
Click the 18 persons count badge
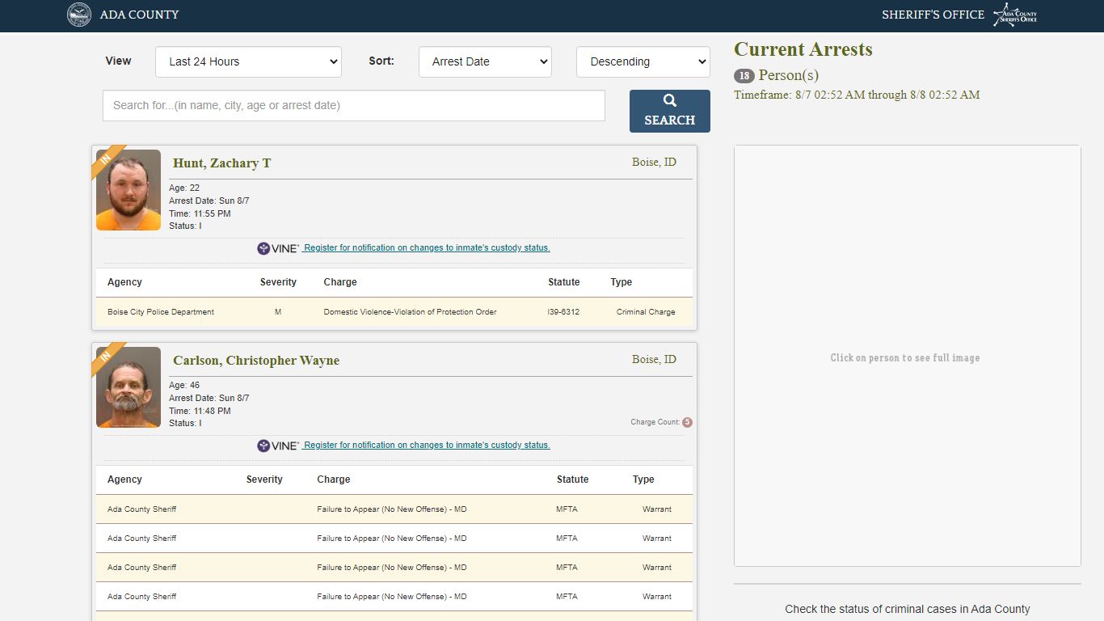pyautogui.click(x=744, y=76)
